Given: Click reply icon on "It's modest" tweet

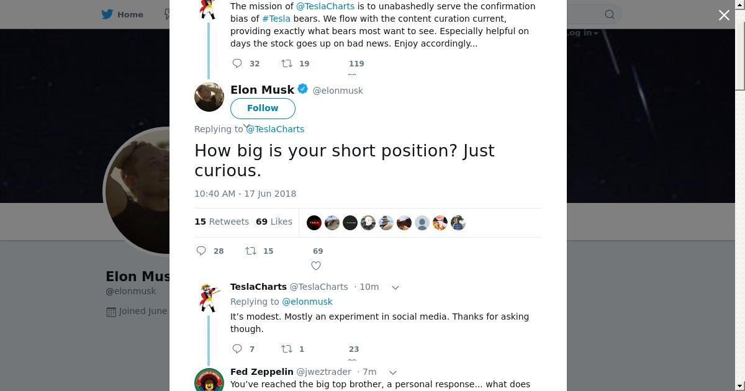Looking at the screenshot, I should pyautogui.click(x=237, y=349).
